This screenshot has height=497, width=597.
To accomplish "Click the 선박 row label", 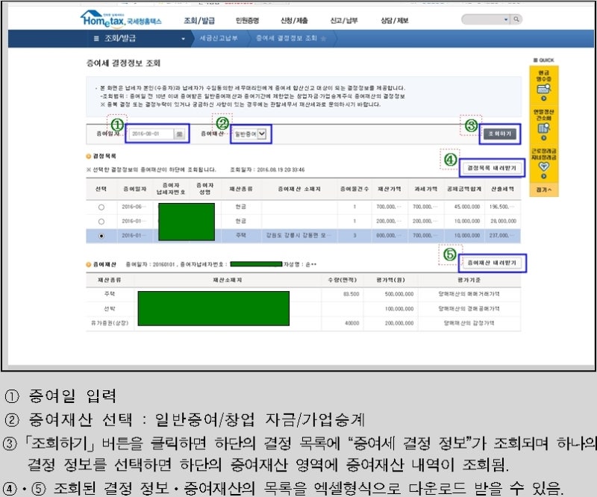I will coord(110,309).
